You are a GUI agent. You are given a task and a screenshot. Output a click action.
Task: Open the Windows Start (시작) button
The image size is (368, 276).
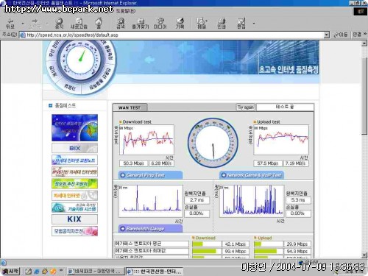(10, 271)
